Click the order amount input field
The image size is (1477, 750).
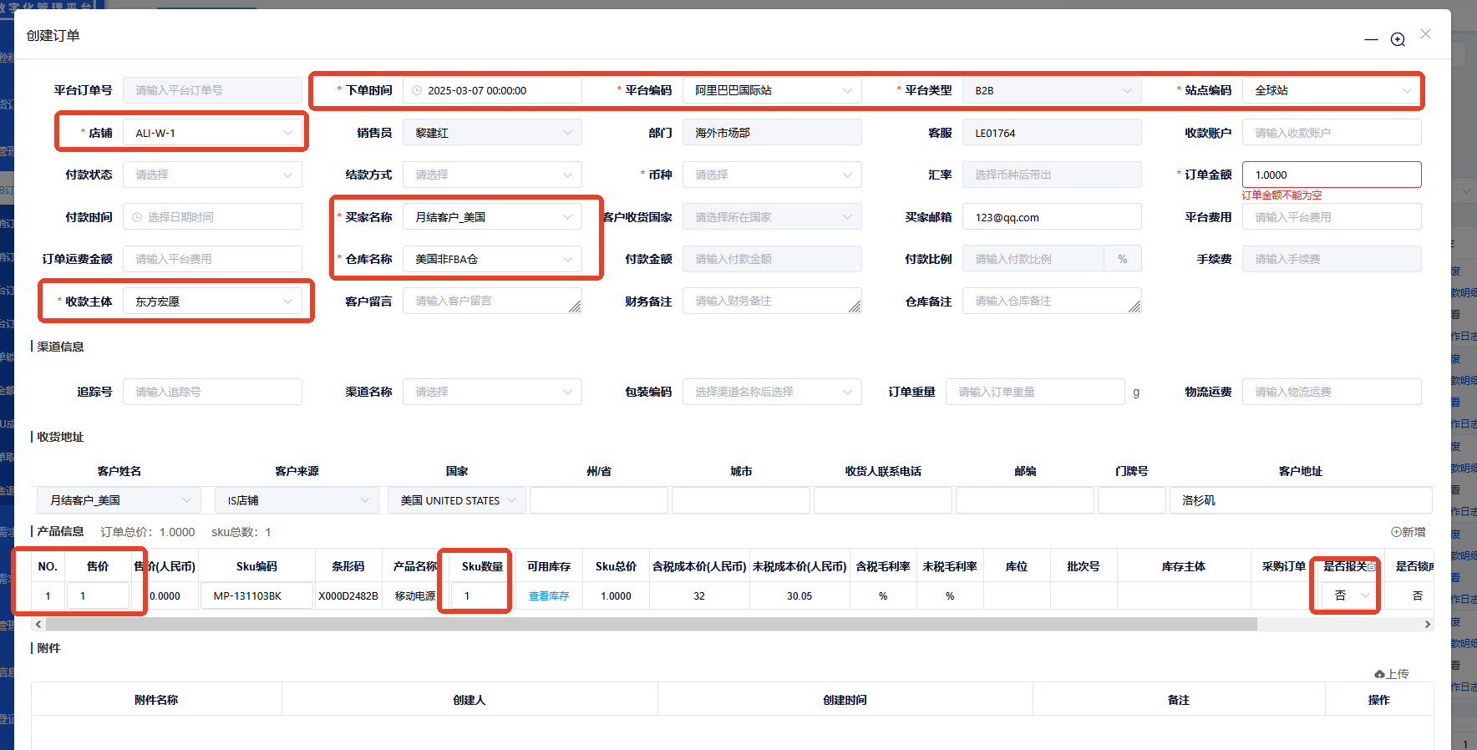(x=1331, y=175)
